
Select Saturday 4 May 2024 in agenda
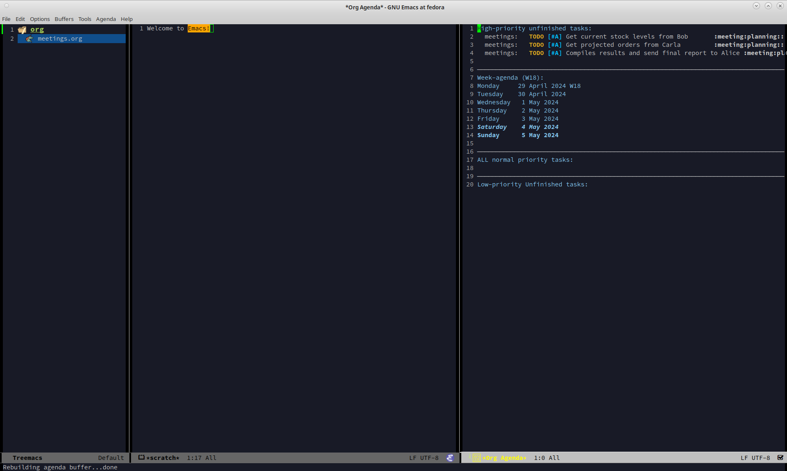(x=518, y=127)
